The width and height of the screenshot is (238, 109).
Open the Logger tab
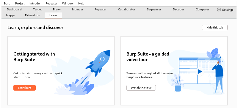(11, 15)
